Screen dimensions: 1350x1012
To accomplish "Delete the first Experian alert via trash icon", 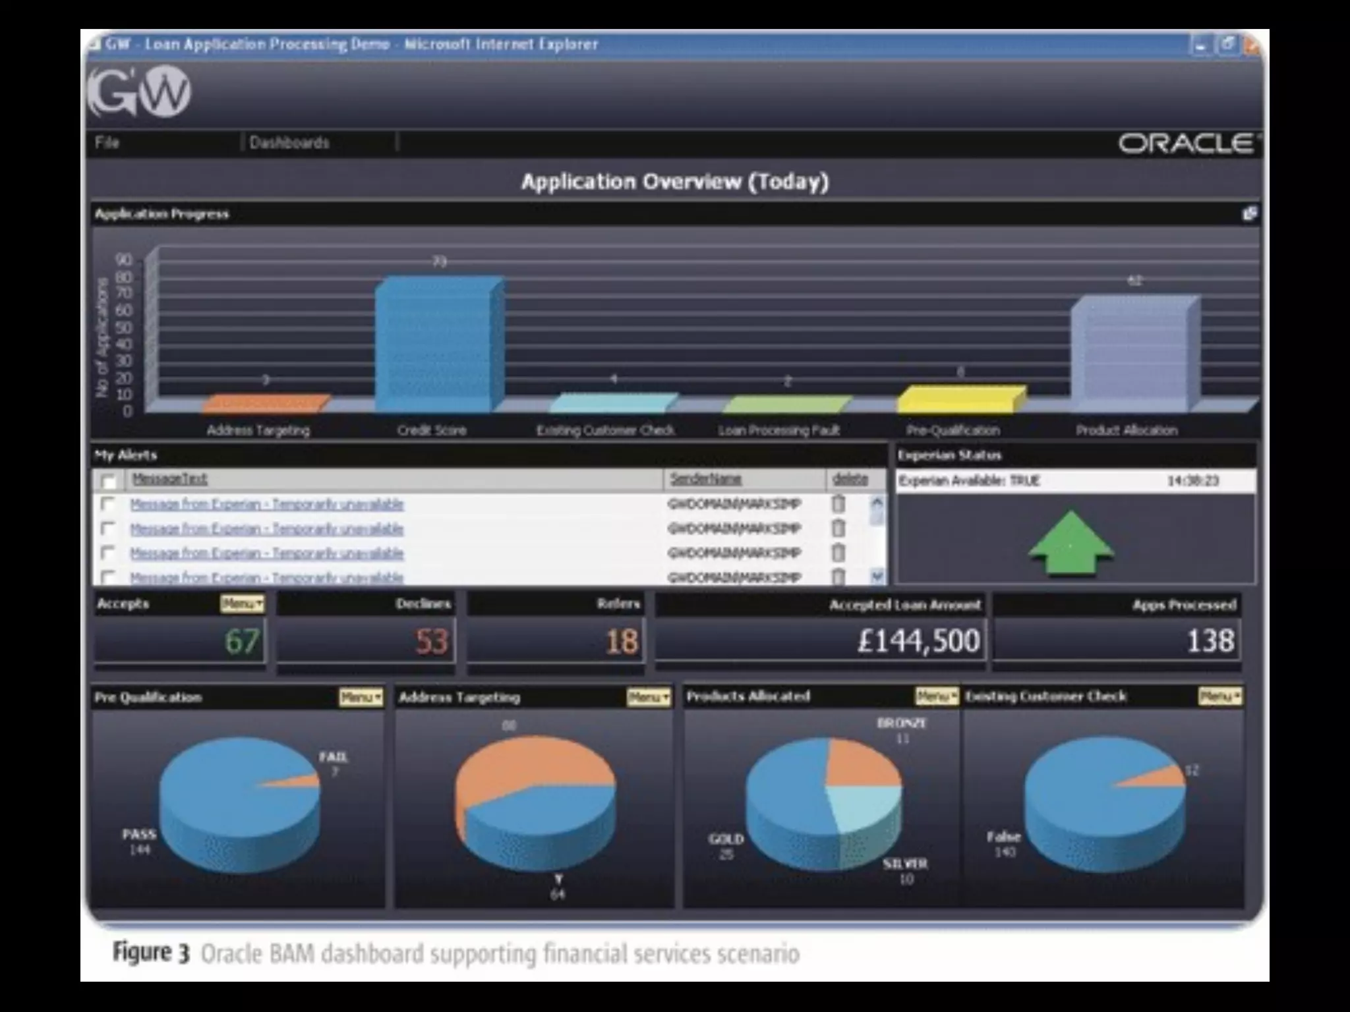I will (838, 504).
